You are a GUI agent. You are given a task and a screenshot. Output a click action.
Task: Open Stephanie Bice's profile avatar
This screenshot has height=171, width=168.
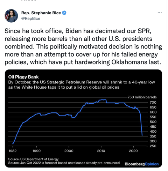point(11,16)
